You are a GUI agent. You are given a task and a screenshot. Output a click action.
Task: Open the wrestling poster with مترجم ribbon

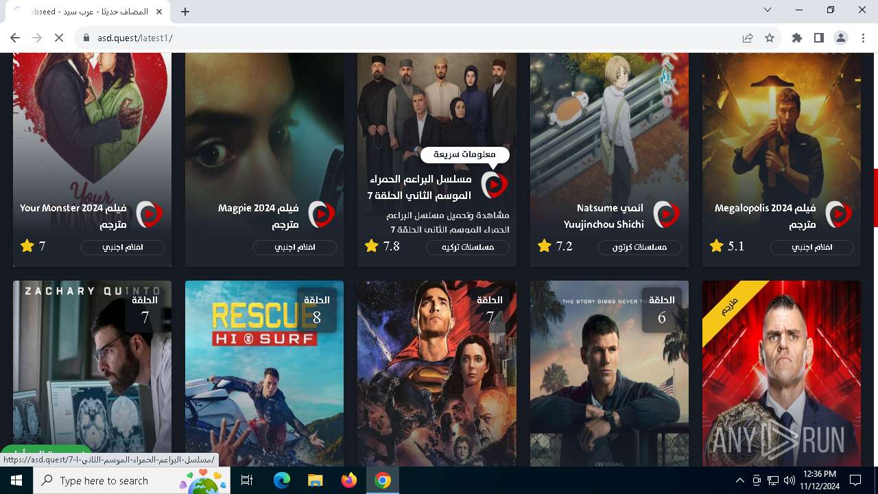pos(781,373)
